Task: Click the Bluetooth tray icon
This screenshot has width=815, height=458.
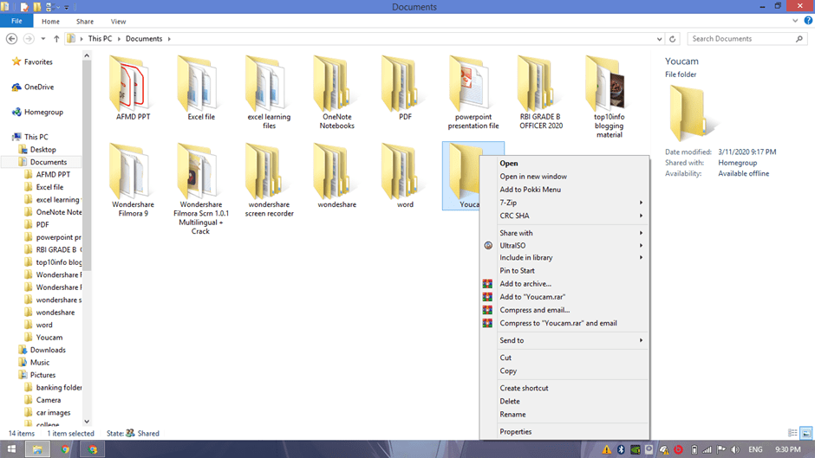Action: coord(621,449)
